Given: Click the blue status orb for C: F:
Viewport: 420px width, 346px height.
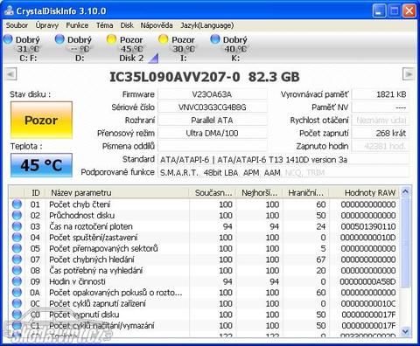Looking at the screenshot, I should coord(8,38).
